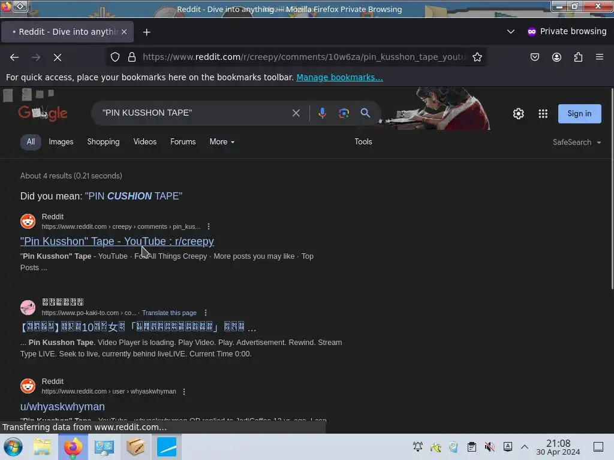Open the "Pin Kusshon" Tape r/creepy result
614x460 pixels.
pyautogui.click(x=117, y=241)
